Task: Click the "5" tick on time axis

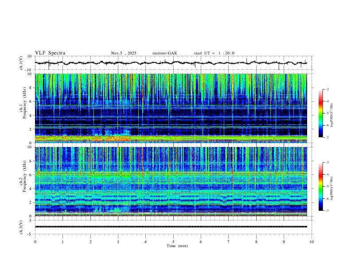Action: click(x=173, y=242)
